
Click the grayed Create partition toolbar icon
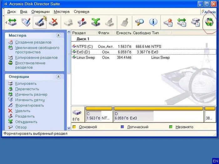tap(68, 22)
